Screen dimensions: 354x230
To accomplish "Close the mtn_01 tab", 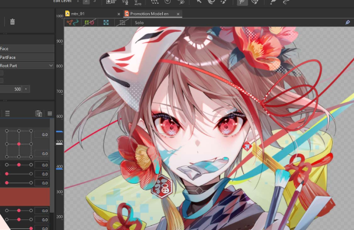I will click(x=119, y=14).
